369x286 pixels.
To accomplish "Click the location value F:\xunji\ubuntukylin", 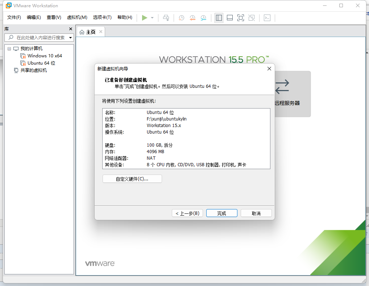I will click(x=167, y=119).
